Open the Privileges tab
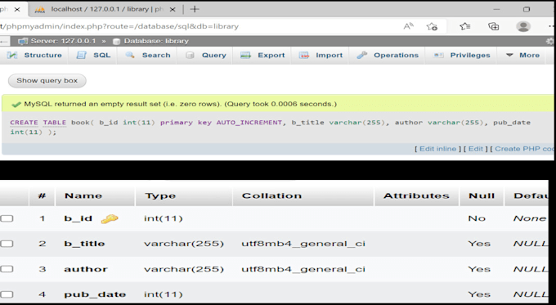This screenshot has height=305, width=556. click(x=462, y=56)
